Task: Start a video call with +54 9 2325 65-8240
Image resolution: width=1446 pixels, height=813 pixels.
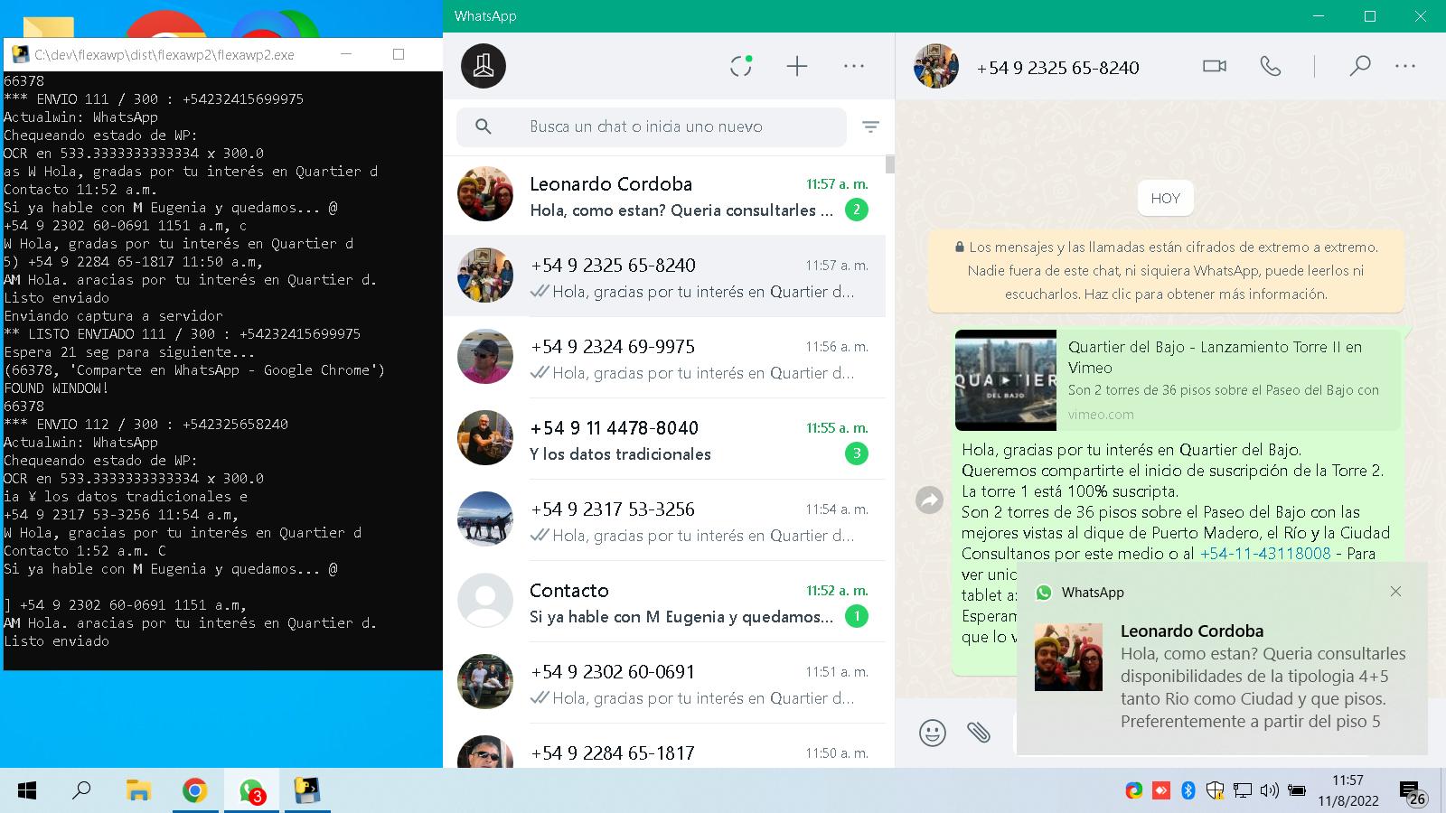Action: pos(1215,66)
